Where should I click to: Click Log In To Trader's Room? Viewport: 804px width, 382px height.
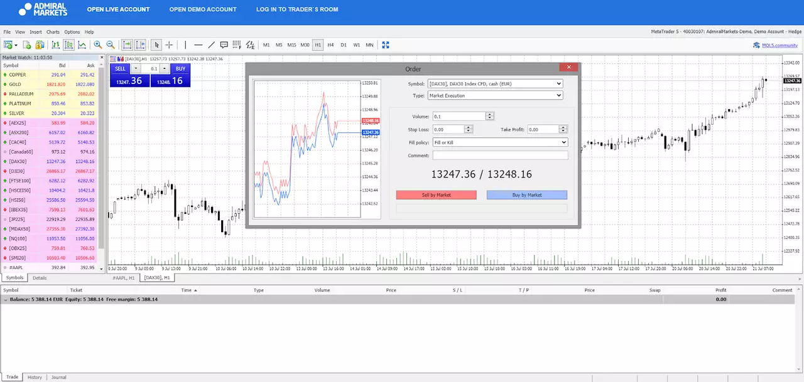[297, 9]
